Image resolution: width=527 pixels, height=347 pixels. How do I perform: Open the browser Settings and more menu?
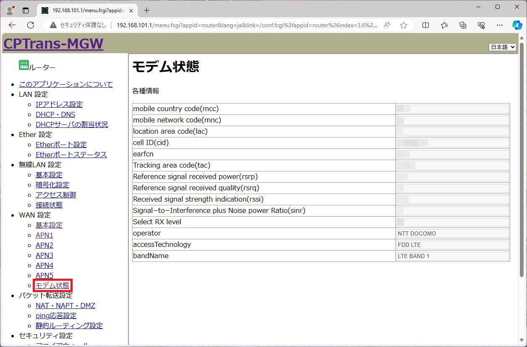(x=499, y=25)
